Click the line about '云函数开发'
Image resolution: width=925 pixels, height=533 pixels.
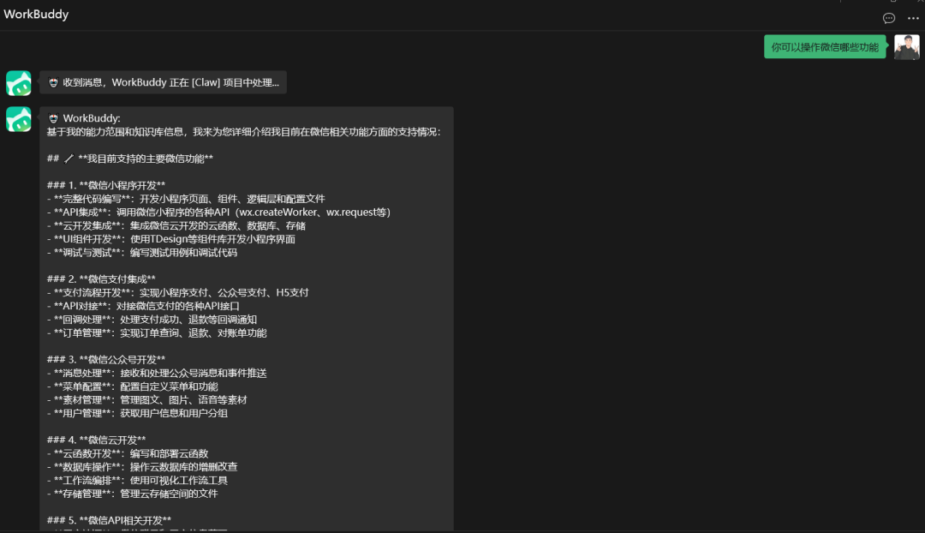click(x=128, y=453)
